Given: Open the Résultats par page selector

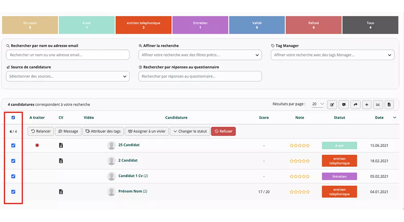Looking at the screenshot, I should pos(318,104).
